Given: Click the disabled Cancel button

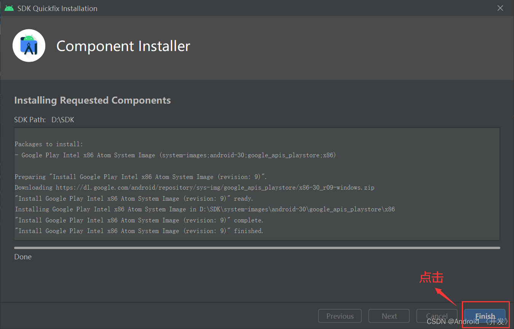Looking at the screenshot, I should coord(437,316).
